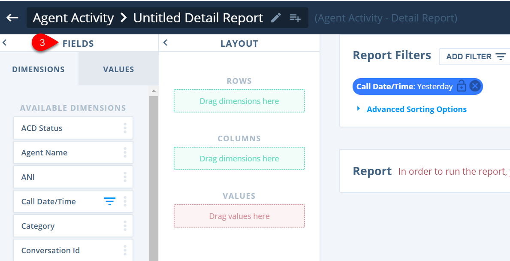Remove the Call Date/Time filter
510x261 pixels.
(x=475, y=86)
